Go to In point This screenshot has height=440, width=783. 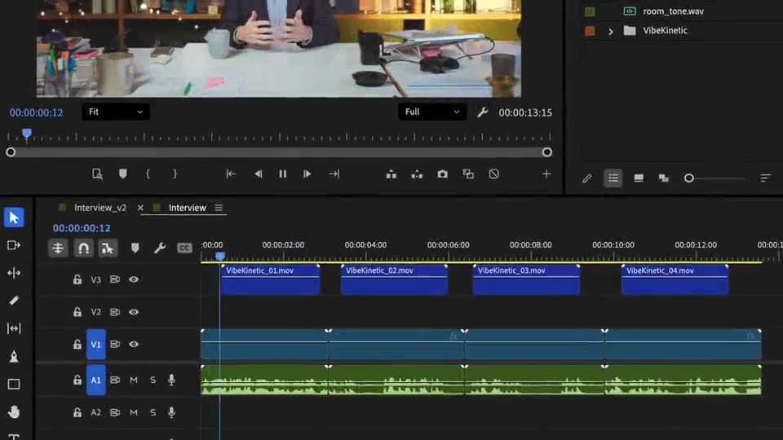(x=231, y=174)
